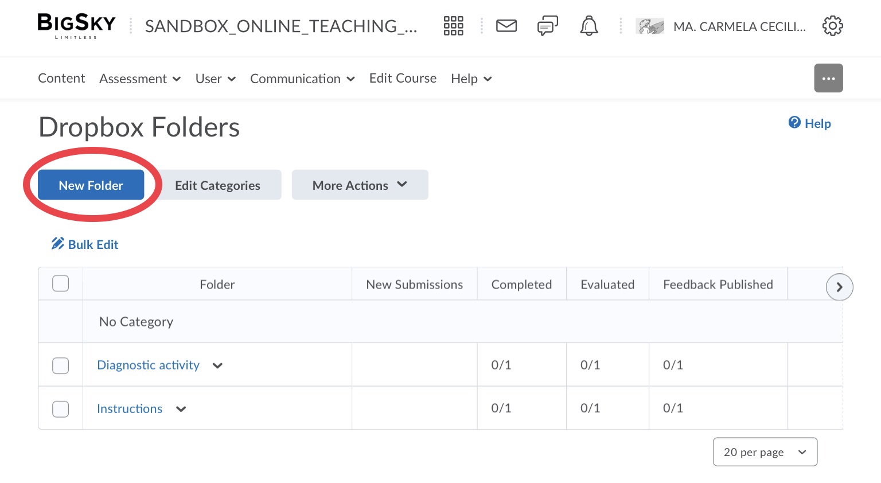Open the 20 per page dropdown
881x483 pixels.
(765, 452)
